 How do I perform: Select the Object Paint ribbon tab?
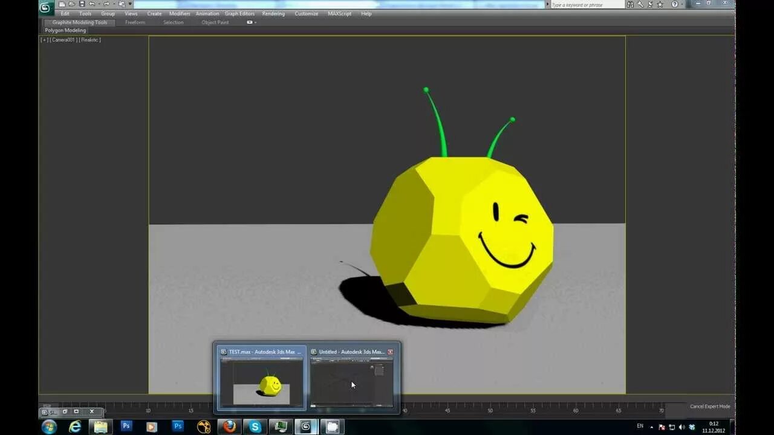(215, 22)
